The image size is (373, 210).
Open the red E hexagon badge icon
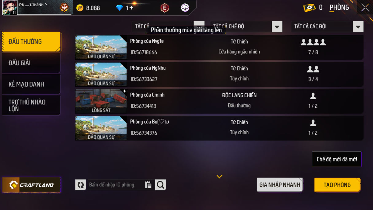point(165,8)
